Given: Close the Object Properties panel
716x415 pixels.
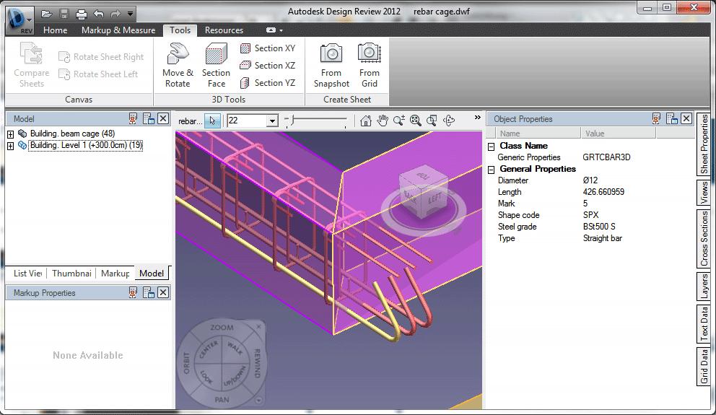Looking at the screenshot, I should pyautogui.click(x=686, y=118).
